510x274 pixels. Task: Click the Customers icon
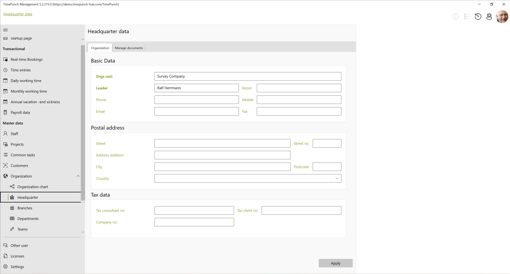click(x=5, y=166)
